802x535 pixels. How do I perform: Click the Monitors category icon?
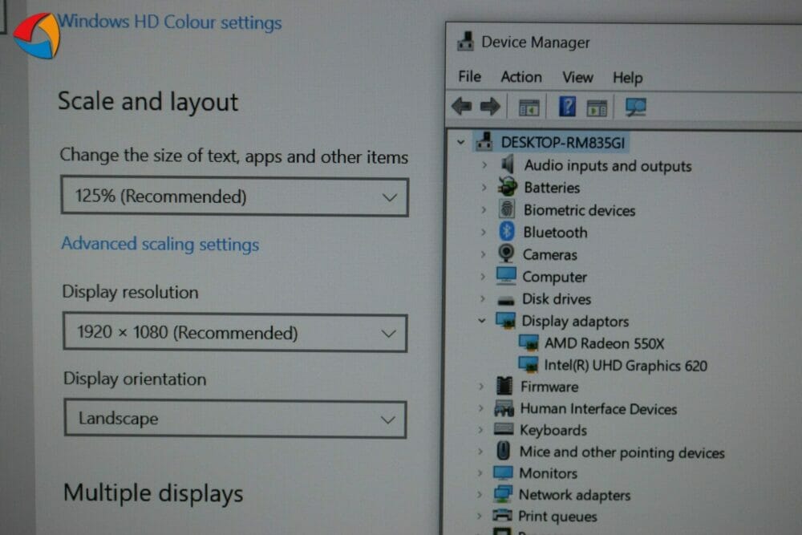(x=503, y=472)
